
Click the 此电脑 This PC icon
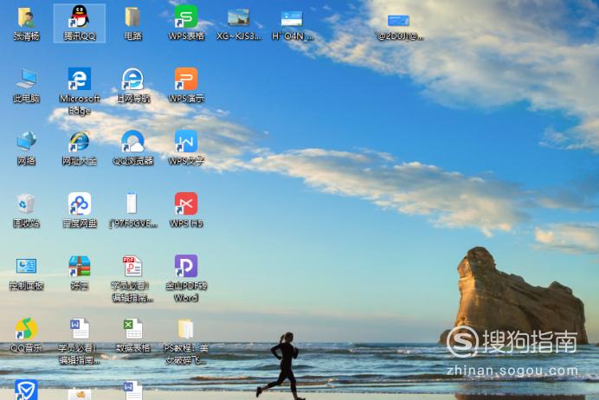point(26,80)
